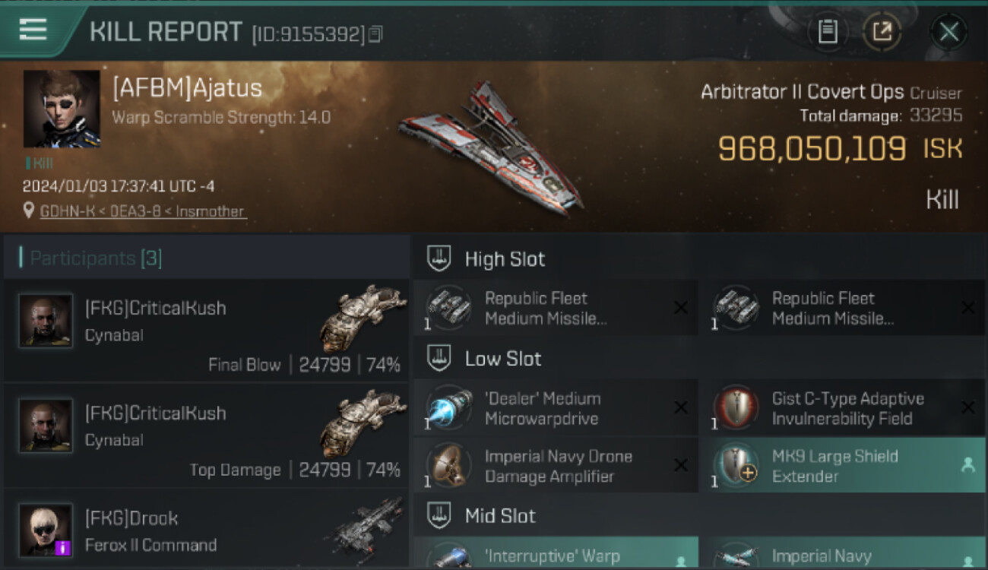This screenshot has height=570, width=988.
Task: Click first Republic Fleet Medium Missile item
Action: (555, 308)
